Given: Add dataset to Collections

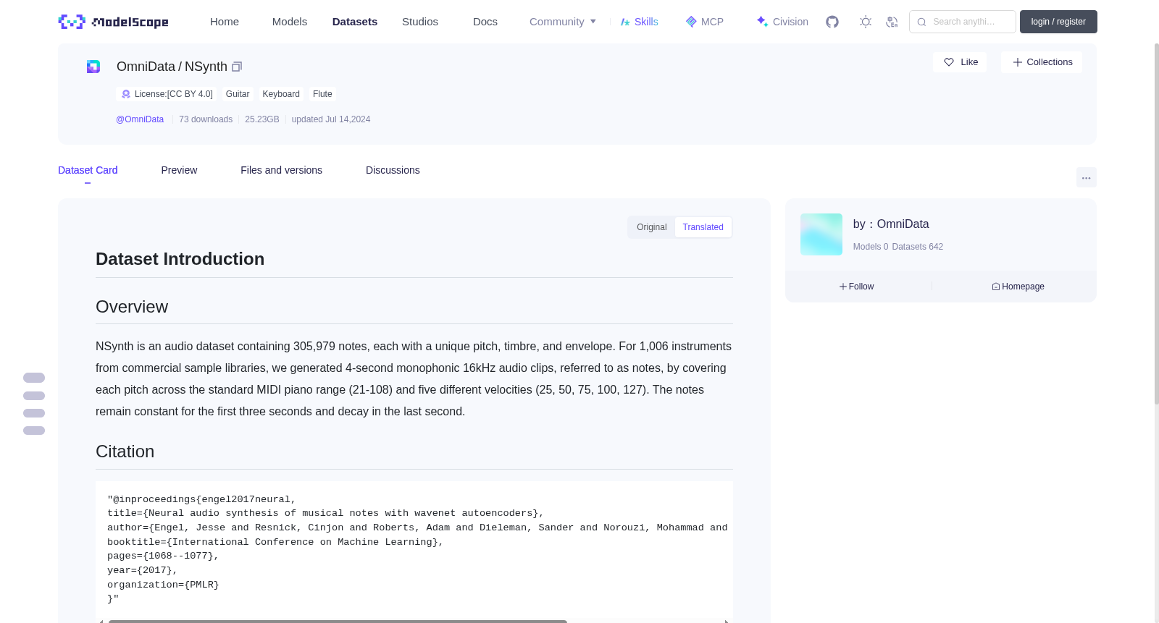Looking at the screenshot, I should 1042,62.
